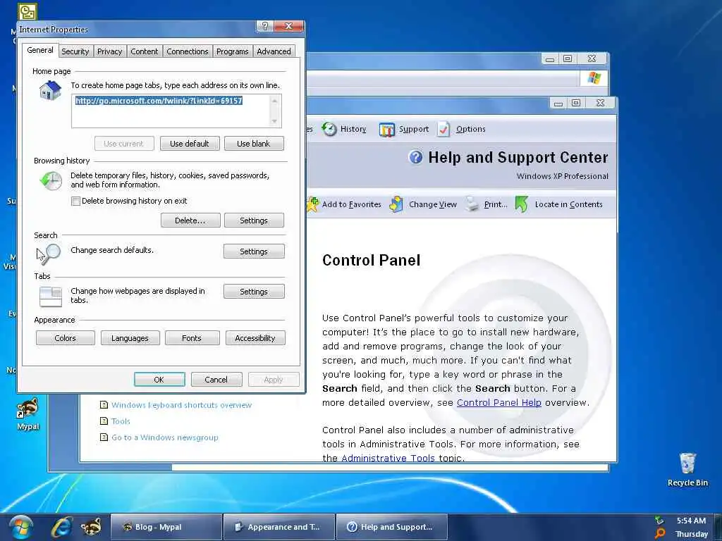This screenshot has height=541, width=722.
Task: Click the home page box scroll up arrow
Action: (274, 100)
